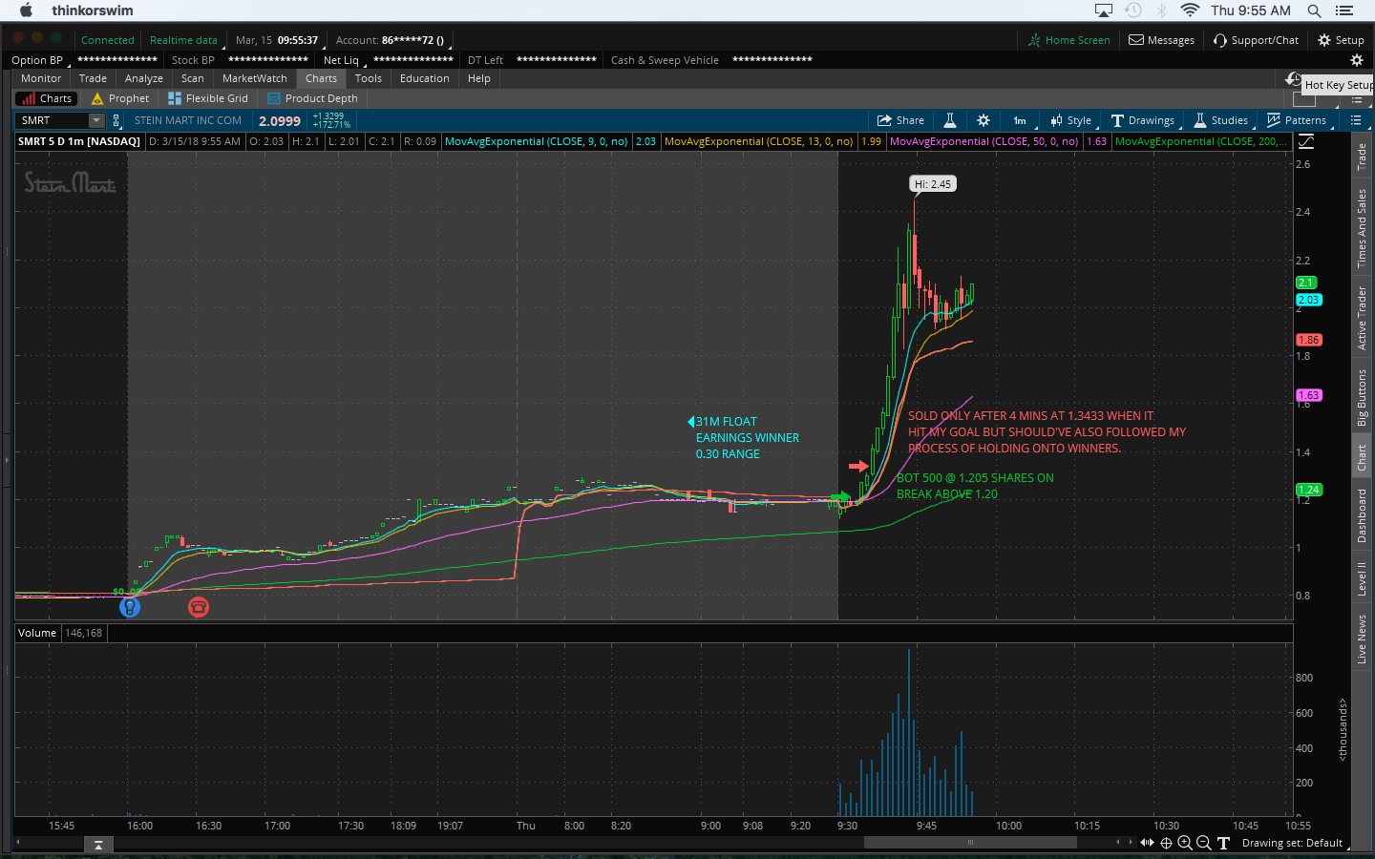
Task: Click the flask icon next to Share
Action: click(950, 120)
